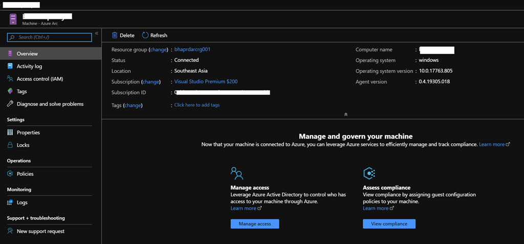Collapse the sidebar with double chevron
Image resolution: width=524 pixels, height=244 pixels.
96,33
